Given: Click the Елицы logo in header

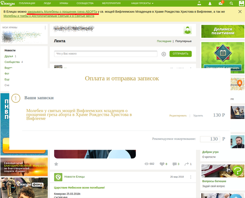Looking at the screenshot, I should [x=7, y=3].
